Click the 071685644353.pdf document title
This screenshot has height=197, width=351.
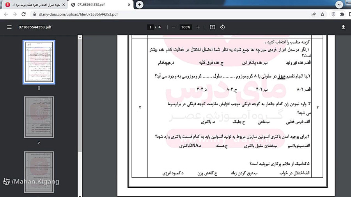point(35,27)
